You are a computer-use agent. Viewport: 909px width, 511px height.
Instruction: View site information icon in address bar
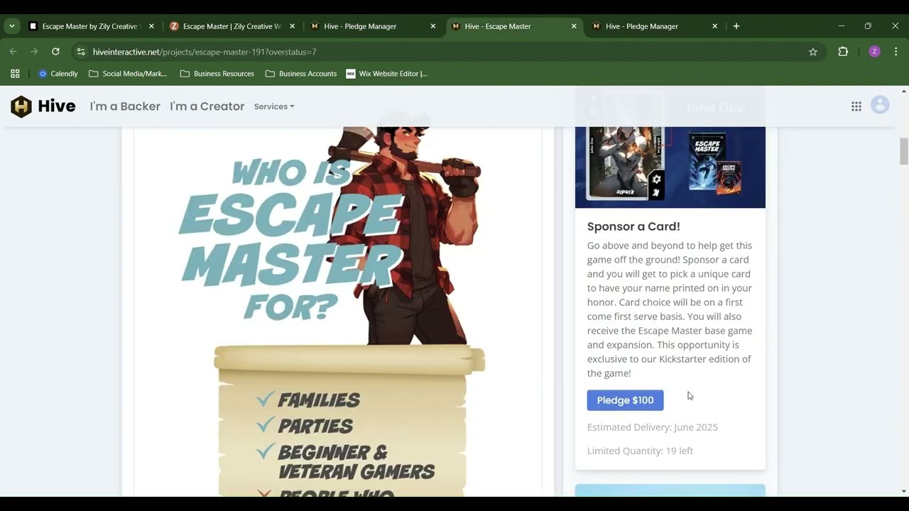81,52
